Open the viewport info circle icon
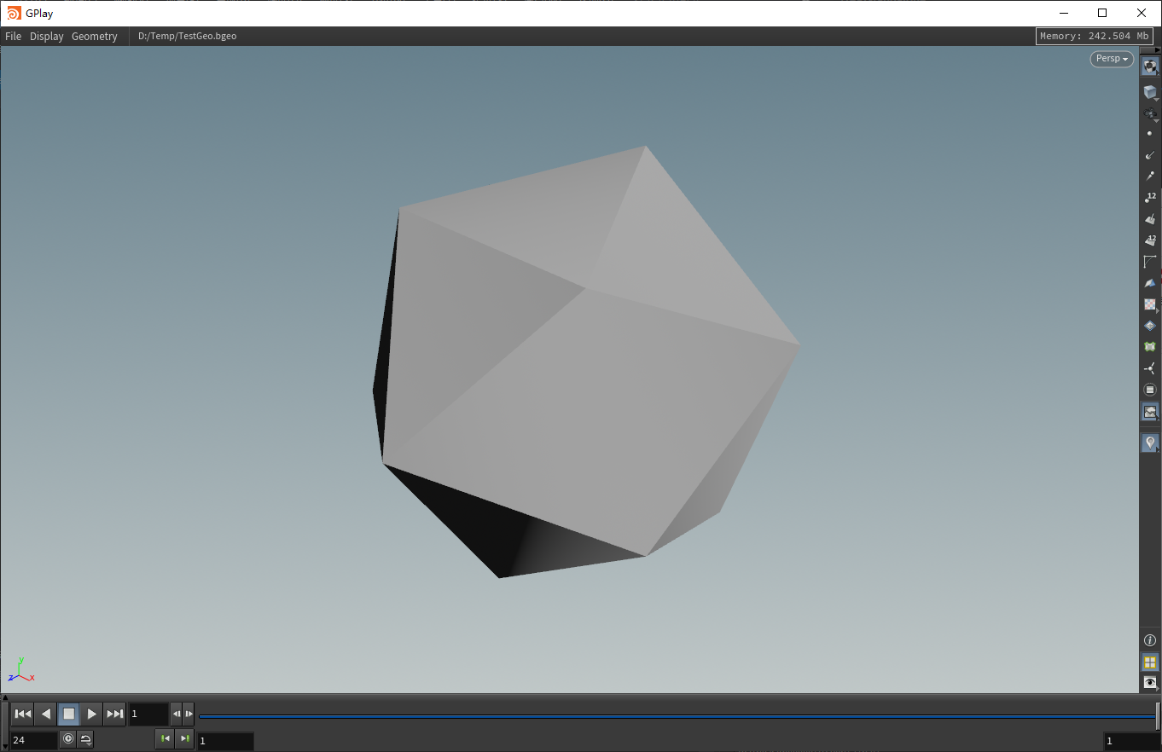The width and height of the screenshot is (1162, 752). [x=1149, y=639]
